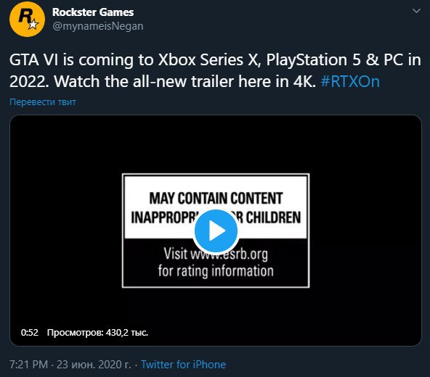
Task: Click the 'Visit www.esrb.org' text in video
Action: (x=216, y=254)
